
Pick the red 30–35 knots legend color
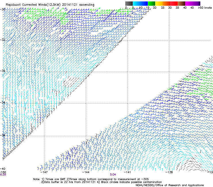(174, 3)
